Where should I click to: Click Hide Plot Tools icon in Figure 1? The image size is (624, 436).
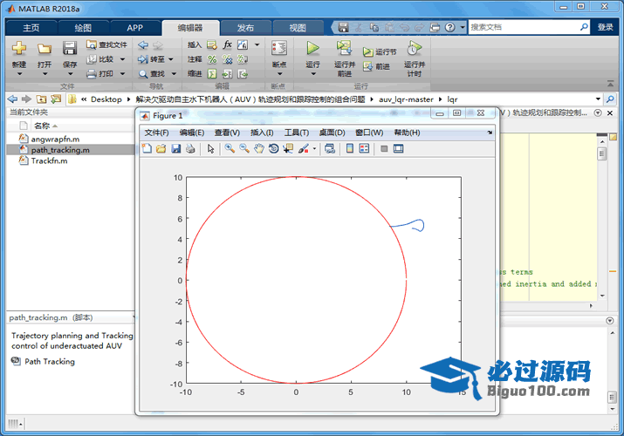click(384, 148)
